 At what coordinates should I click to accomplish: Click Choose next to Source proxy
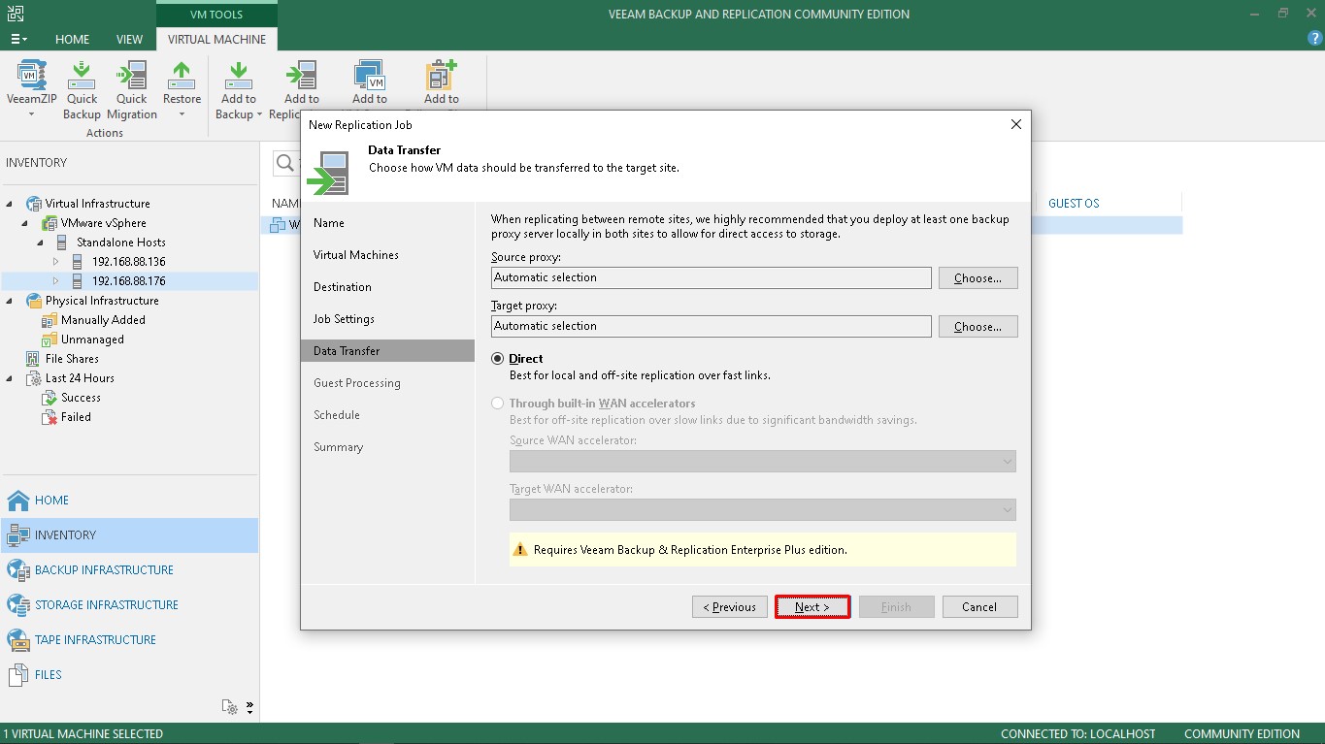(x=977, y=278)
